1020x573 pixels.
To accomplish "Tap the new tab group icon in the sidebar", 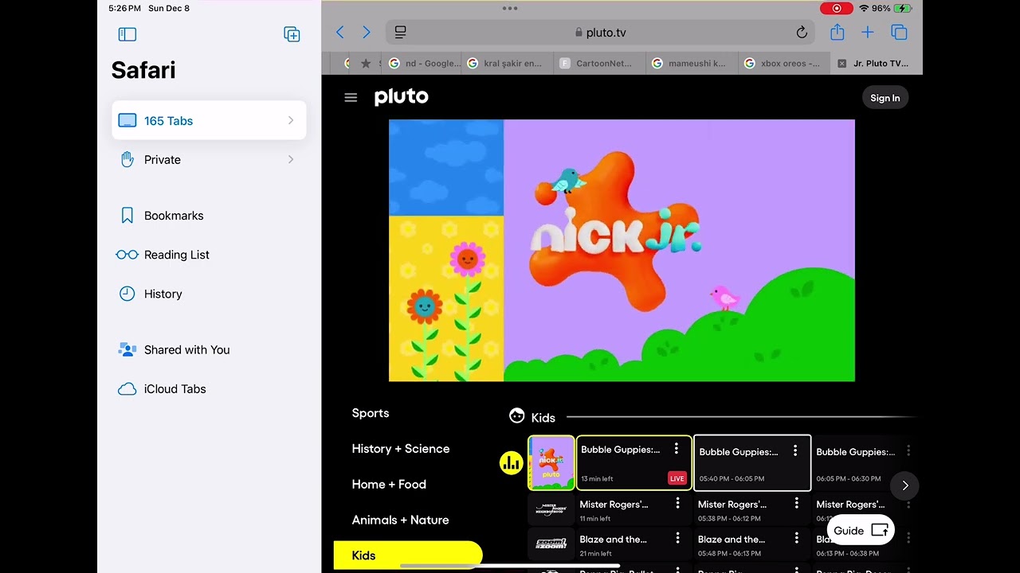I will point(292,34).
